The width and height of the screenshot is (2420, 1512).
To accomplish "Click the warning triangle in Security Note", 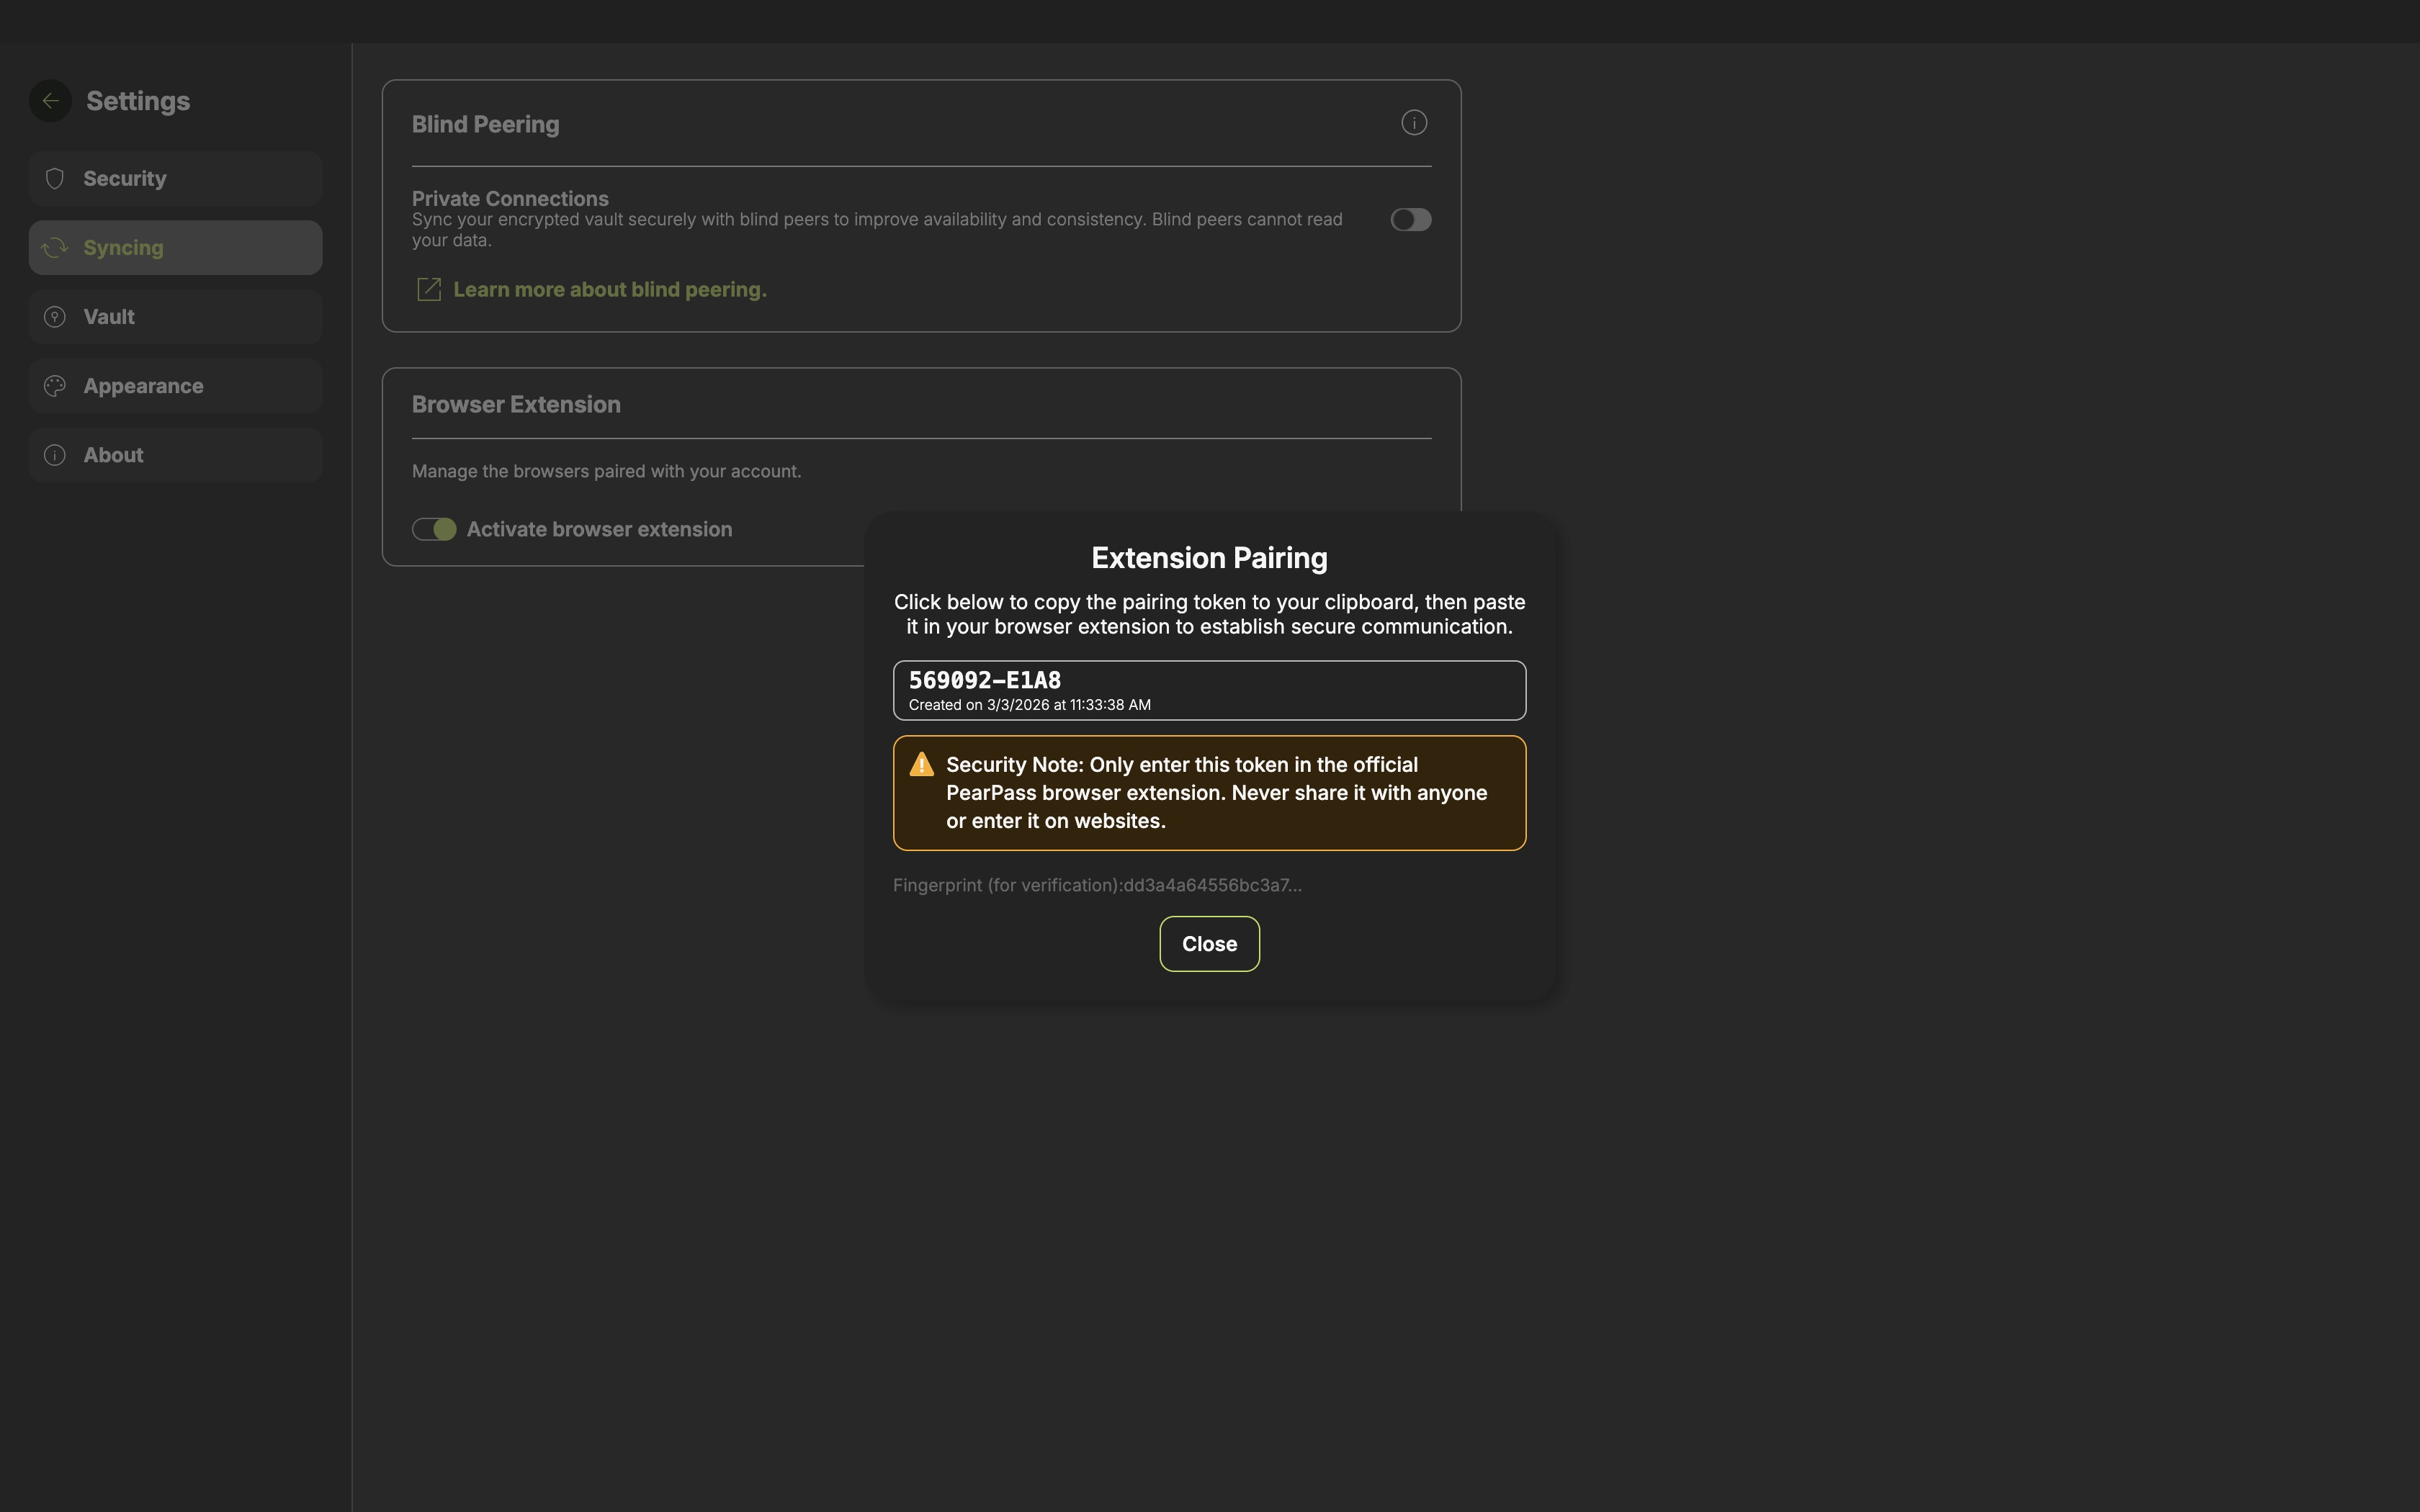I will 921,765.
